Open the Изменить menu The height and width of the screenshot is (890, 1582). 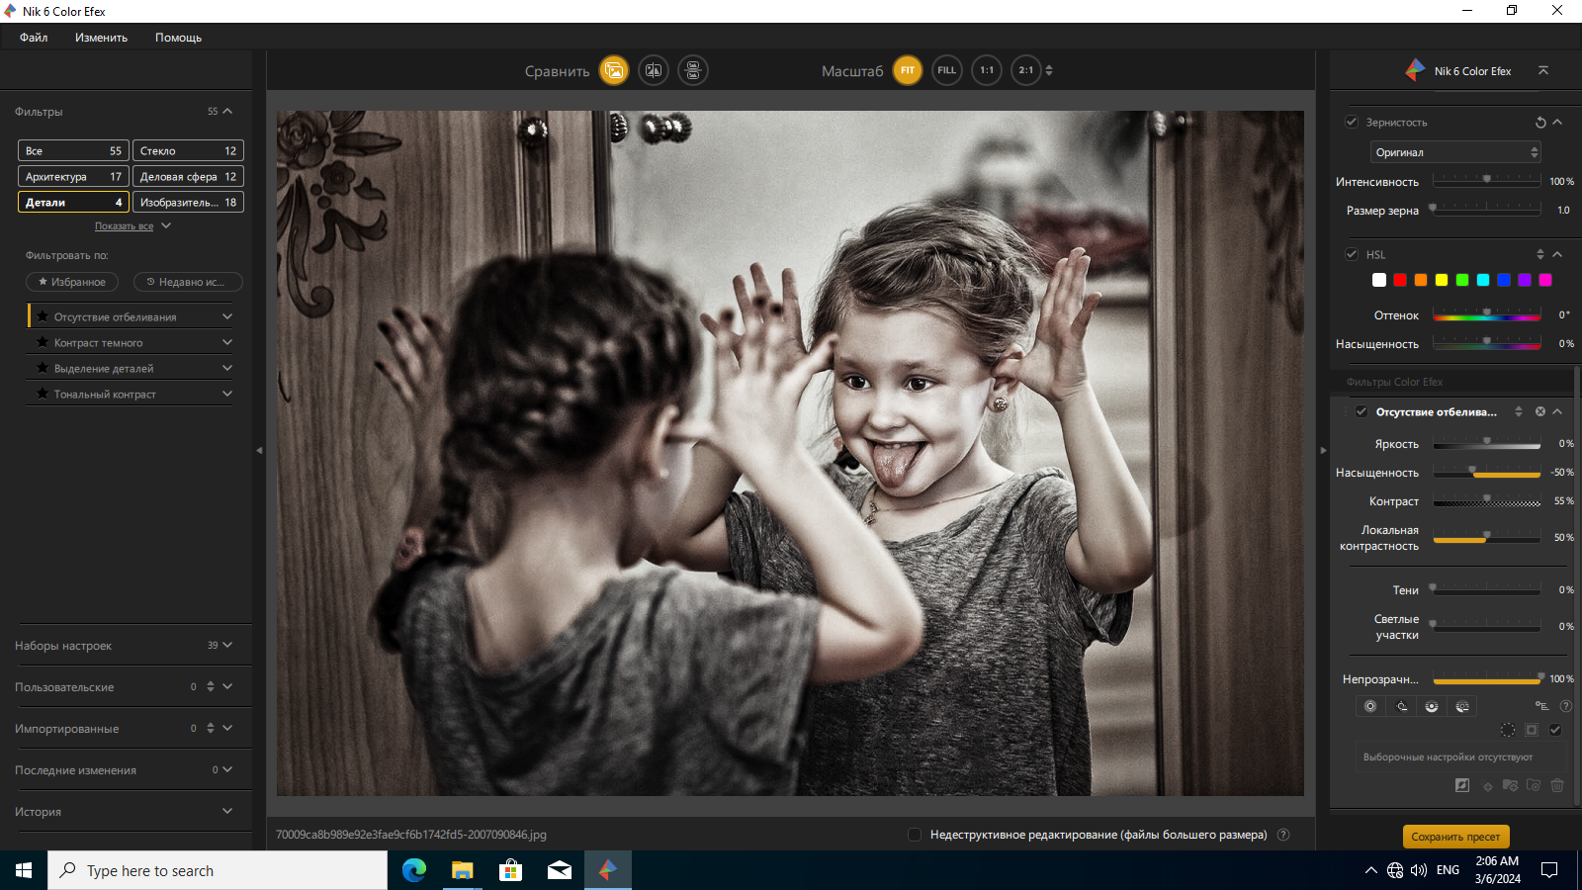[x=101, y=38]
